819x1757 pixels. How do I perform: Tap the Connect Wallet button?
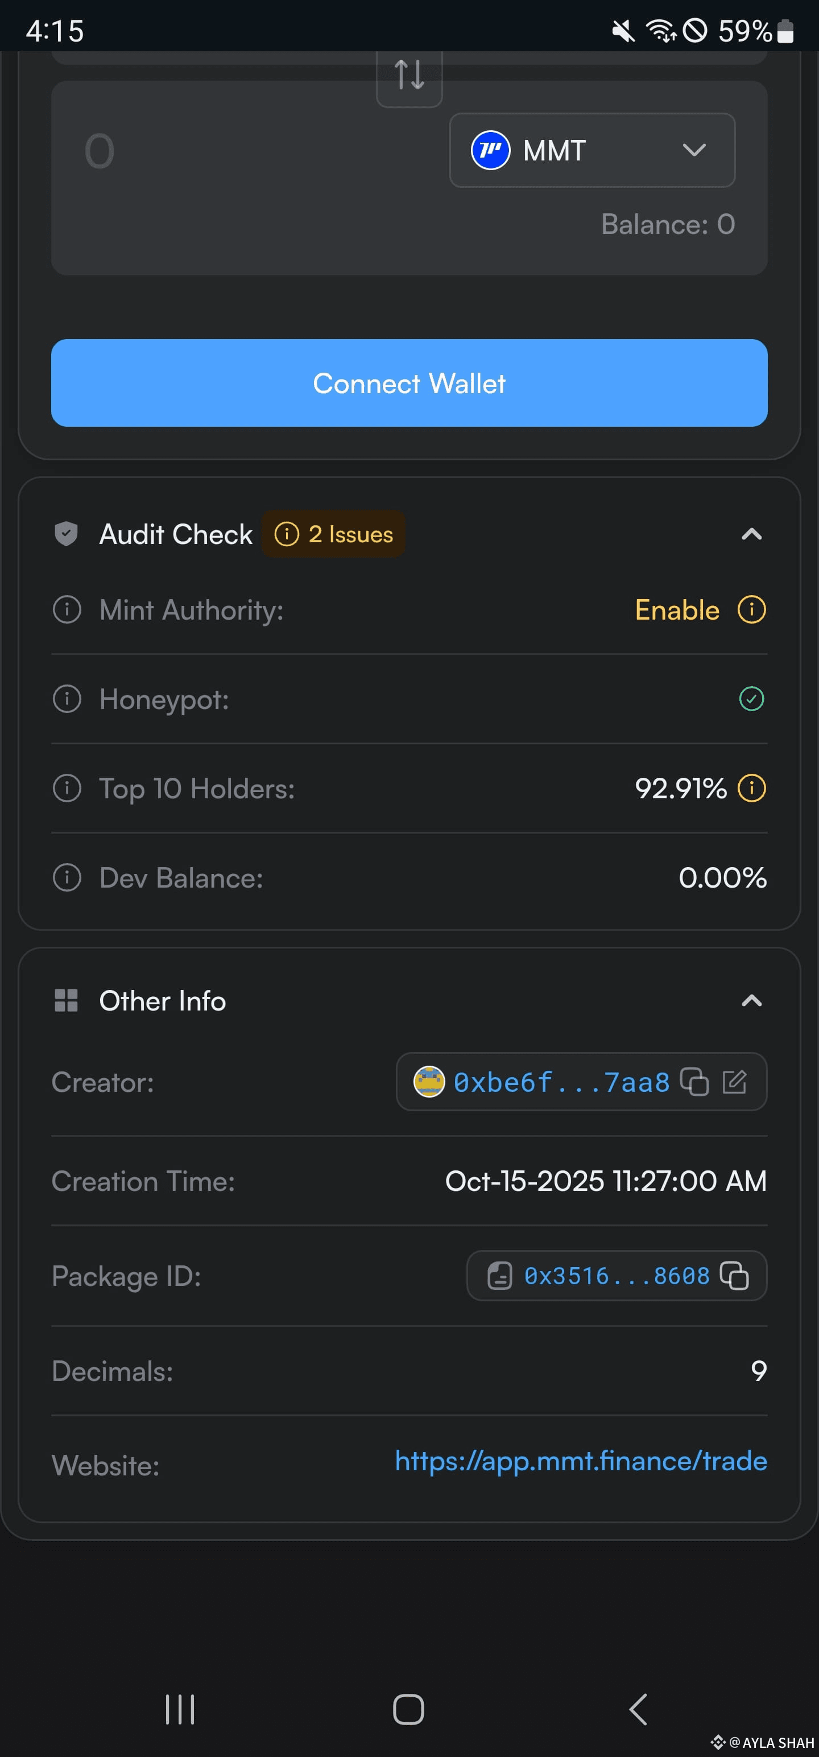[409, 383]
